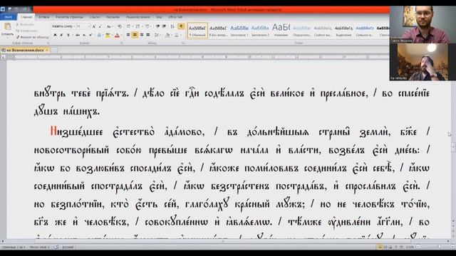456x256 pixels.
Task: Click the Shrink Font icon
Action: [100, 26]
